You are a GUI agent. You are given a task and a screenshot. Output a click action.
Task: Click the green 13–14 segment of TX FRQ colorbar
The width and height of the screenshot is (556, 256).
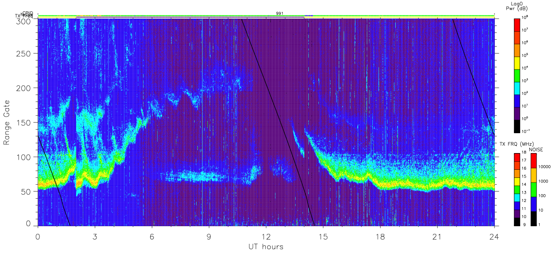pyautogui.click(x=517, y=190)
